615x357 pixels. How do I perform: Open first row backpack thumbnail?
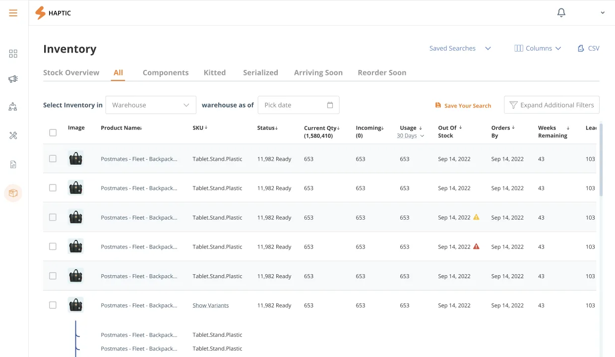(75, 159)
